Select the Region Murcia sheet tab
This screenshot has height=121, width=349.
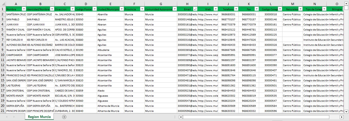pyautogui.click(x=39, y=117)
